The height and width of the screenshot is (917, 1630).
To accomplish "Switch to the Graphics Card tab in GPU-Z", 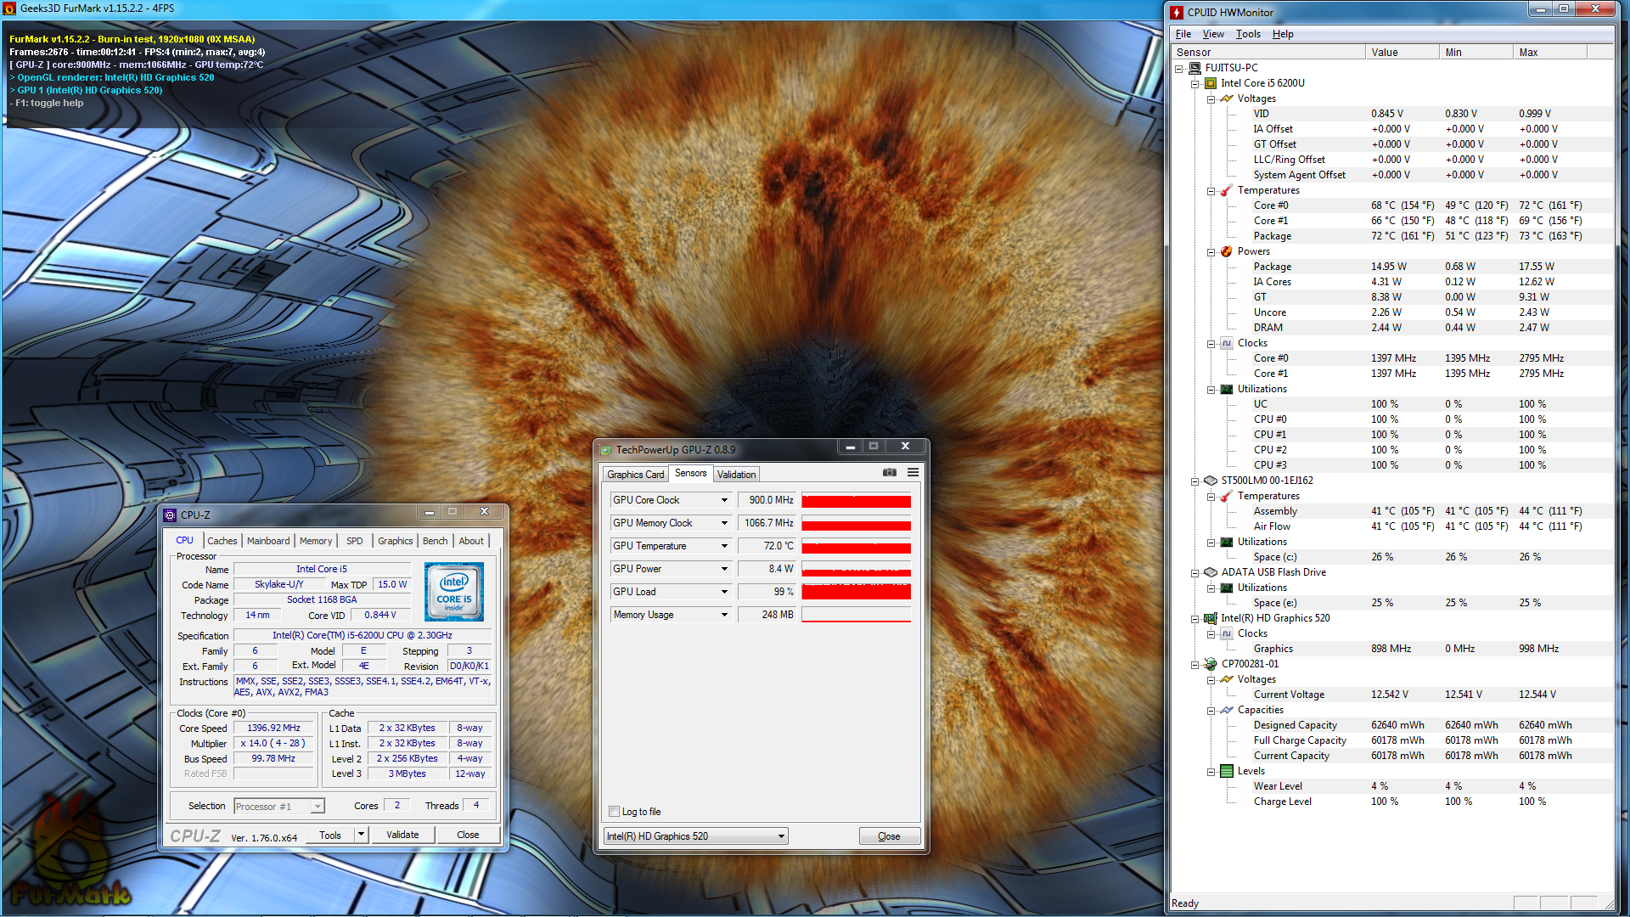I will point(635,475).
